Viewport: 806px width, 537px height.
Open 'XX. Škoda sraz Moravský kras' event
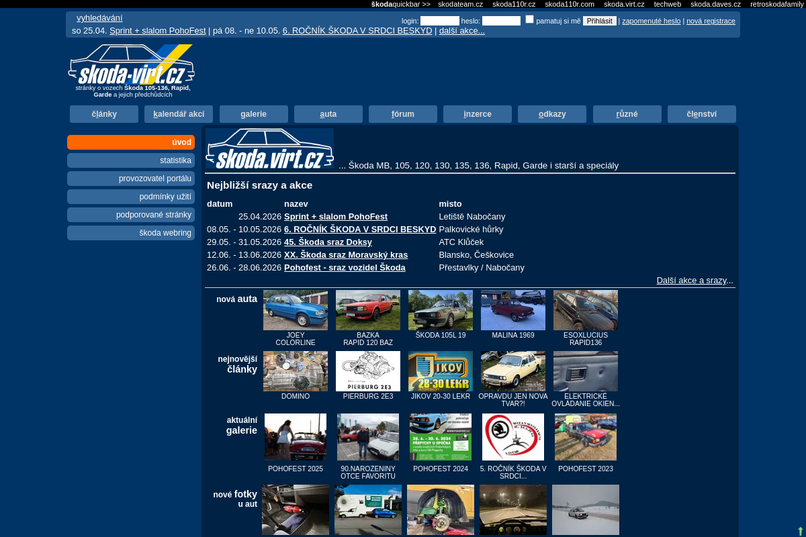[346, 255]
